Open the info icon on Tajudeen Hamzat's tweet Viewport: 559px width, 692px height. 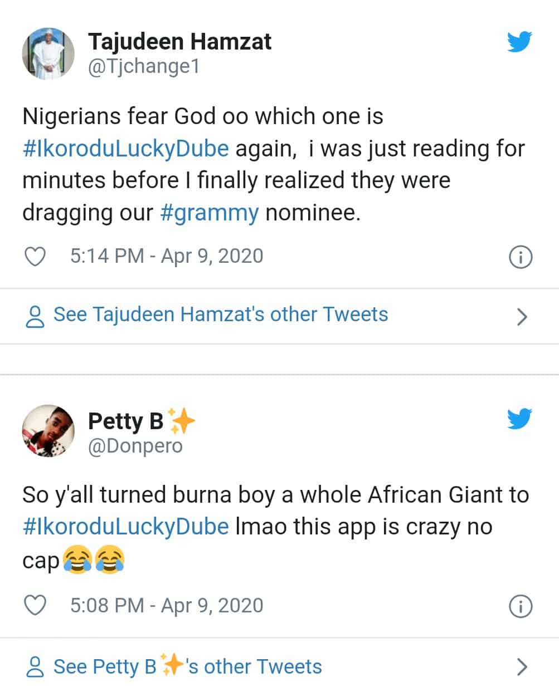pos(521,257)
